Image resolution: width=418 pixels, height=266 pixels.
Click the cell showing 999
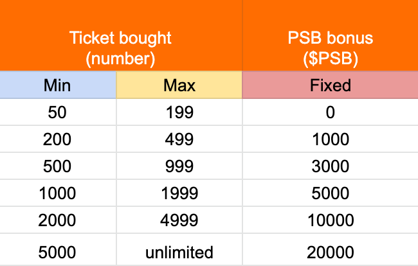click(x=179, y=166)
